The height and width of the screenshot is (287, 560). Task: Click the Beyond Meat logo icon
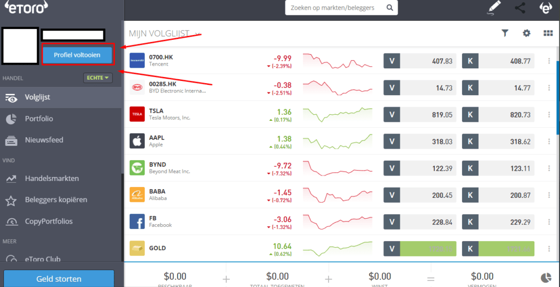tap(137, 167)
